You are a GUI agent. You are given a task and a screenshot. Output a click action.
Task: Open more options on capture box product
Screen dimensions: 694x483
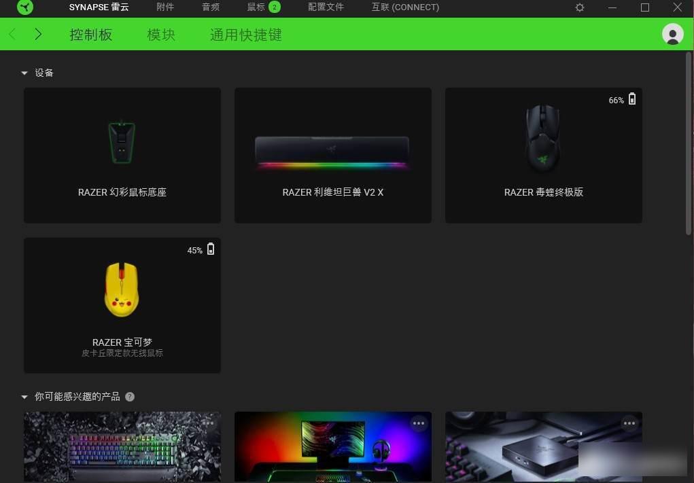(629, 423)
